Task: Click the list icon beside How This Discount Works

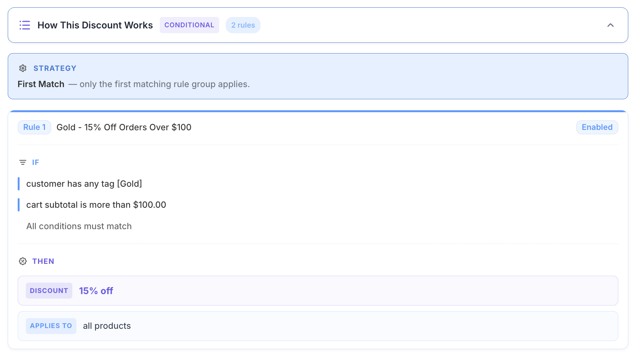Action: [25, 25]
